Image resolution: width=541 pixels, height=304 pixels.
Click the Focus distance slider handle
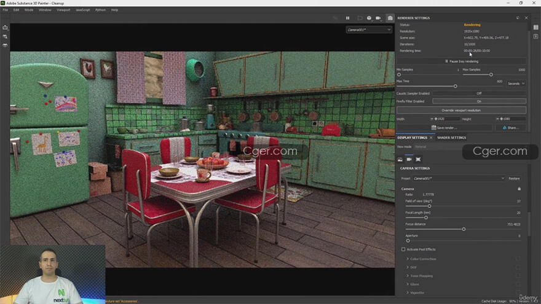464,229
